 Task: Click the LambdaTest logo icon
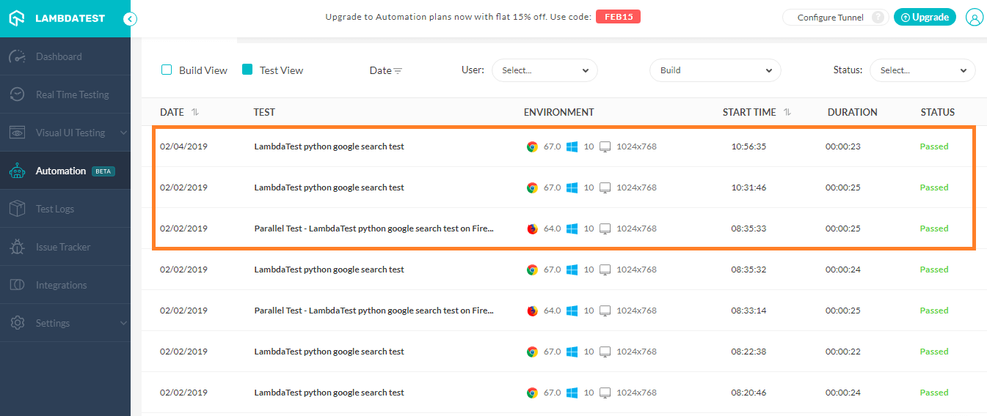(17, 18)
